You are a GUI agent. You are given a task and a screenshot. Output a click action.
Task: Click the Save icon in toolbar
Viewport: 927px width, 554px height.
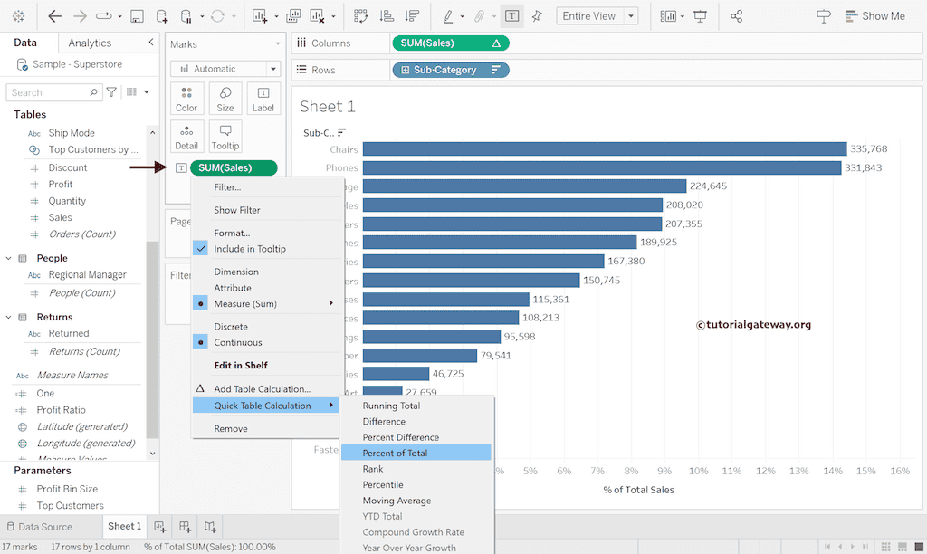[x=137, y=16]
